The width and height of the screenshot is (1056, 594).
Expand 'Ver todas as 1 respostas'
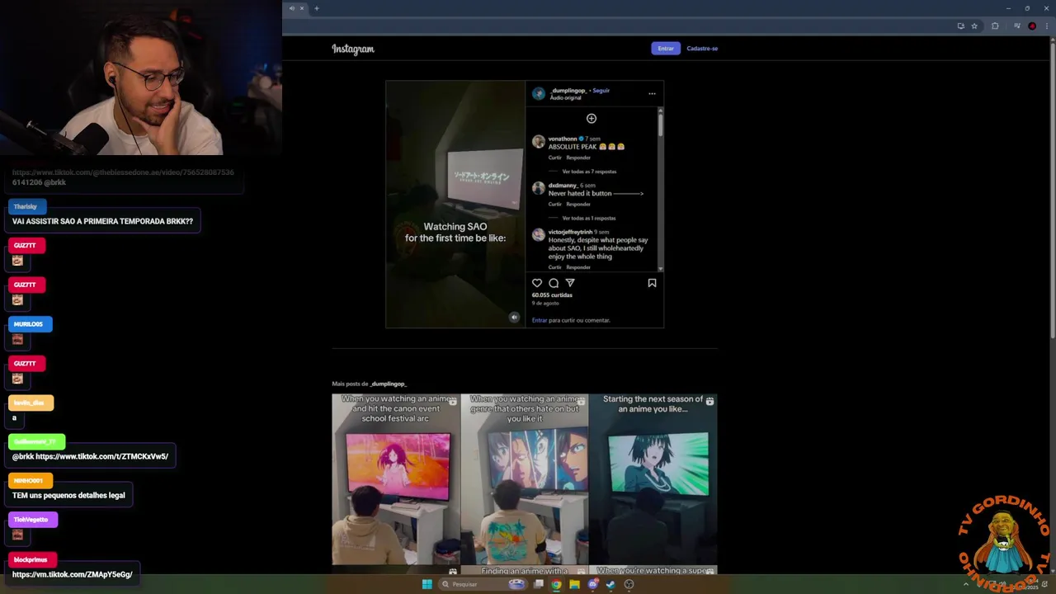[x=589, y=218]
